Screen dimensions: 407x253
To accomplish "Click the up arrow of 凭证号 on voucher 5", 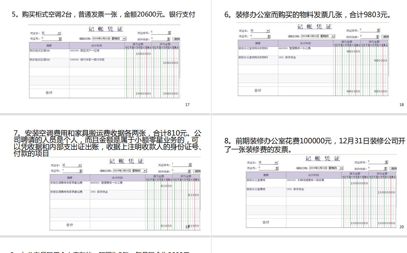I will pyautogui.click(x=60, y=38).
